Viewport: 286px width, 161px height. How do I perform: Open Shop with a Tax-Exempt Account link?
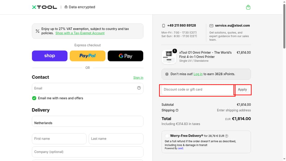pyautogui.click(x=80, y=33)
